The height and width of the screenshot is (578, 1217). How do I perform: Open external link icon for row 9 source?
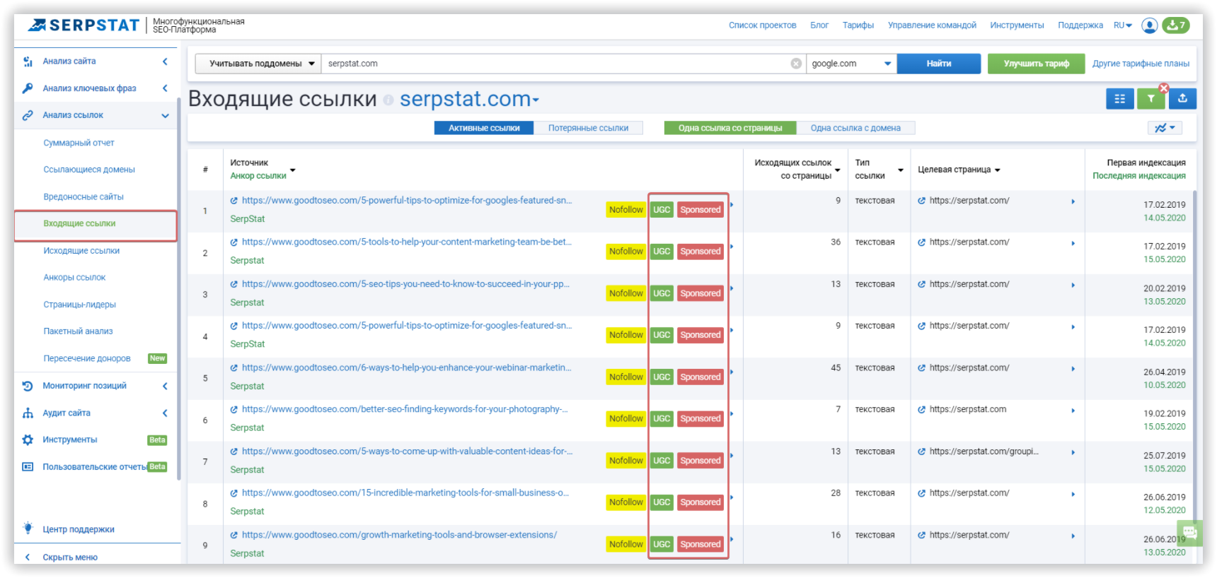click(x=234, y=535)
